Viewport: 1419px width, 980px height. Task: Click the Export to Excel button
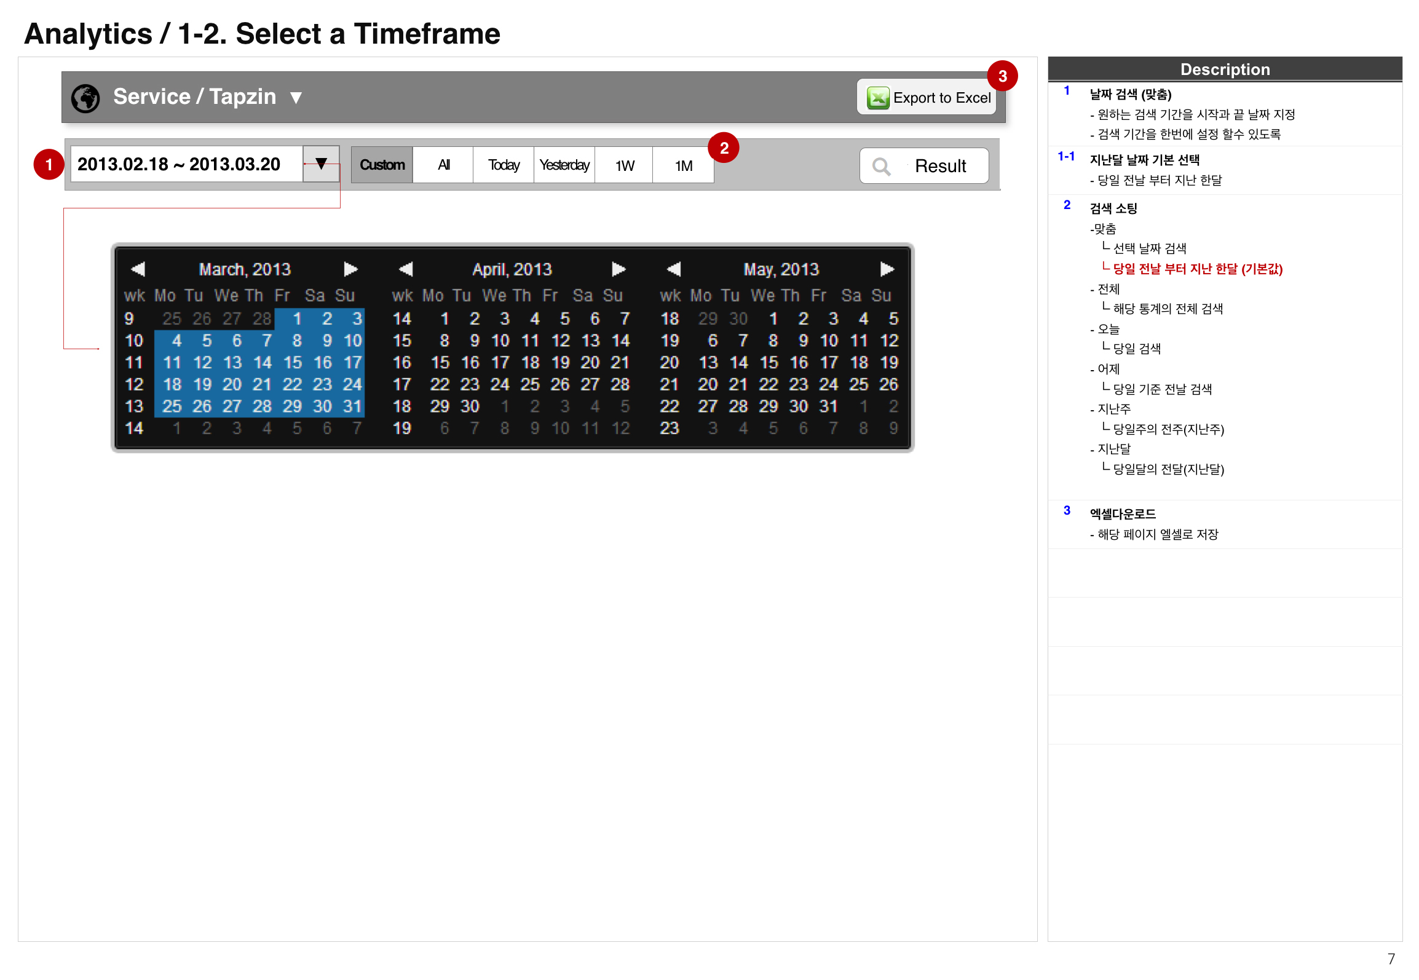pyautogui.click(x=927, y=97)
